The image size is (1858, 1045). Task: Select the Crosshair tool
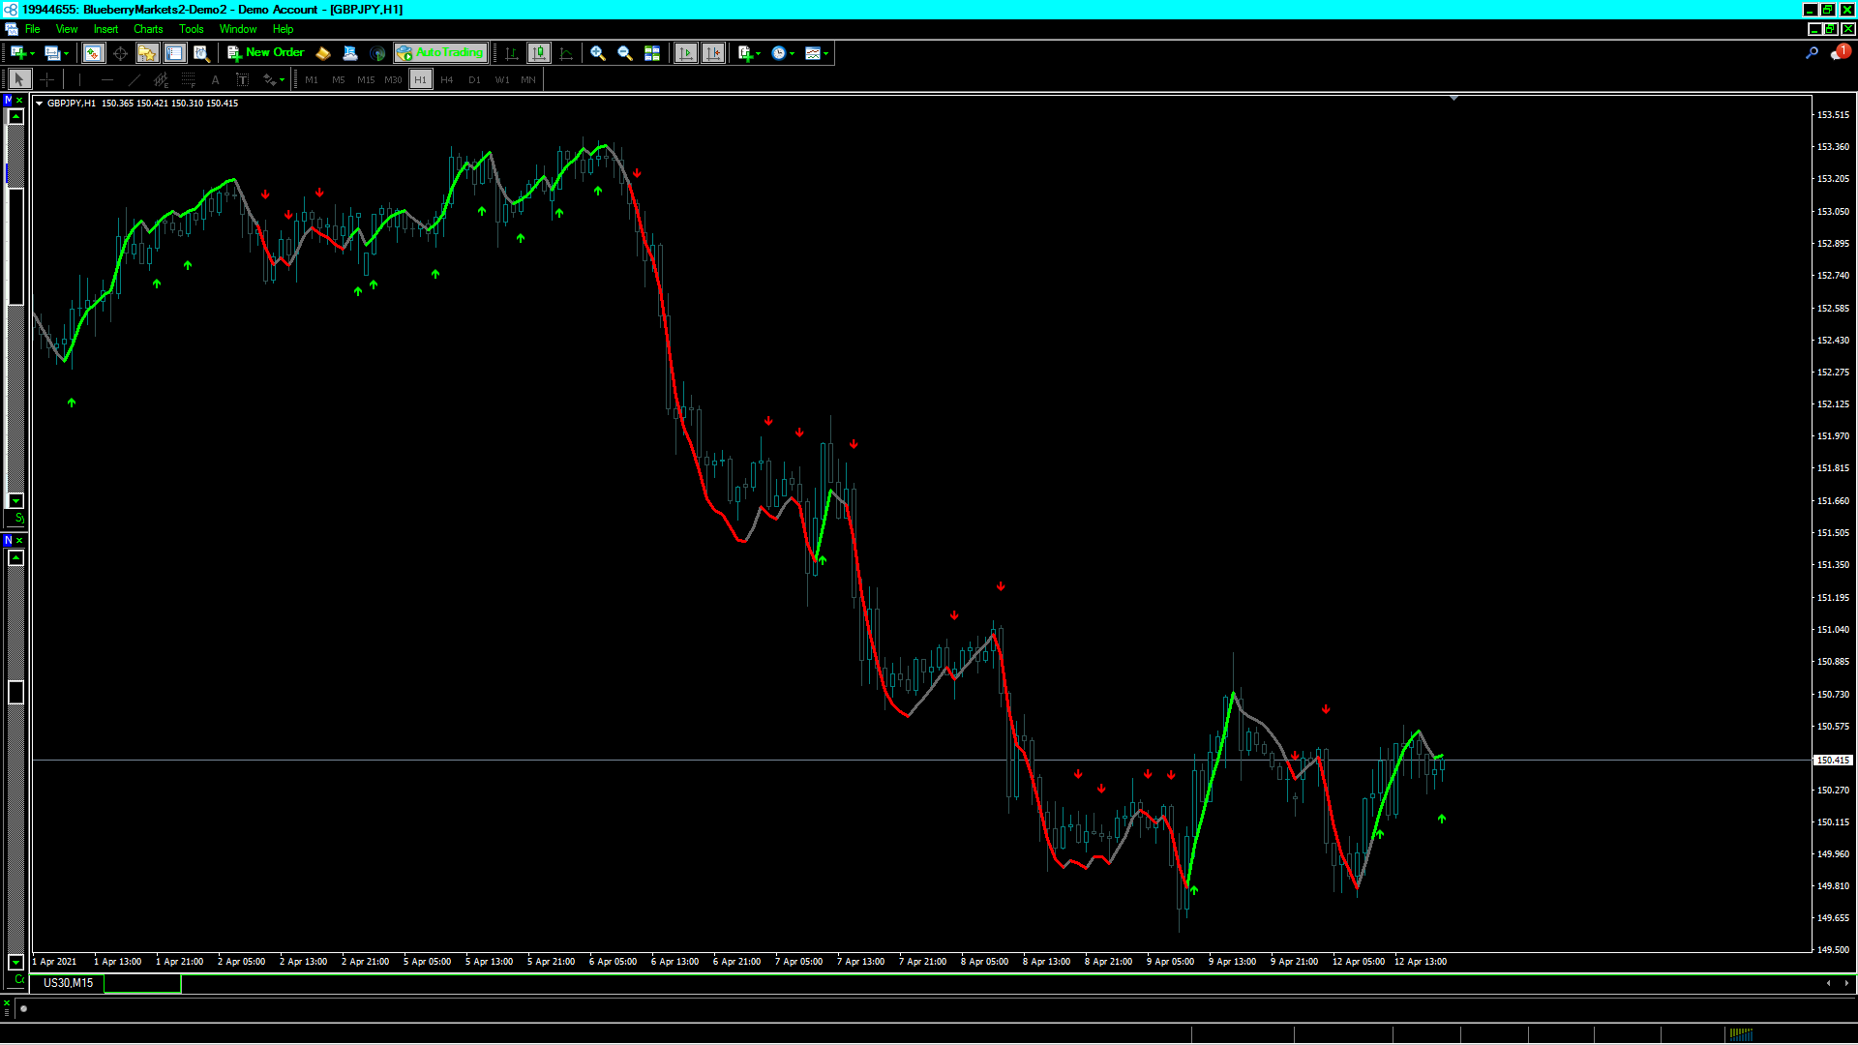pyautogui.click(x=46, y=80)
